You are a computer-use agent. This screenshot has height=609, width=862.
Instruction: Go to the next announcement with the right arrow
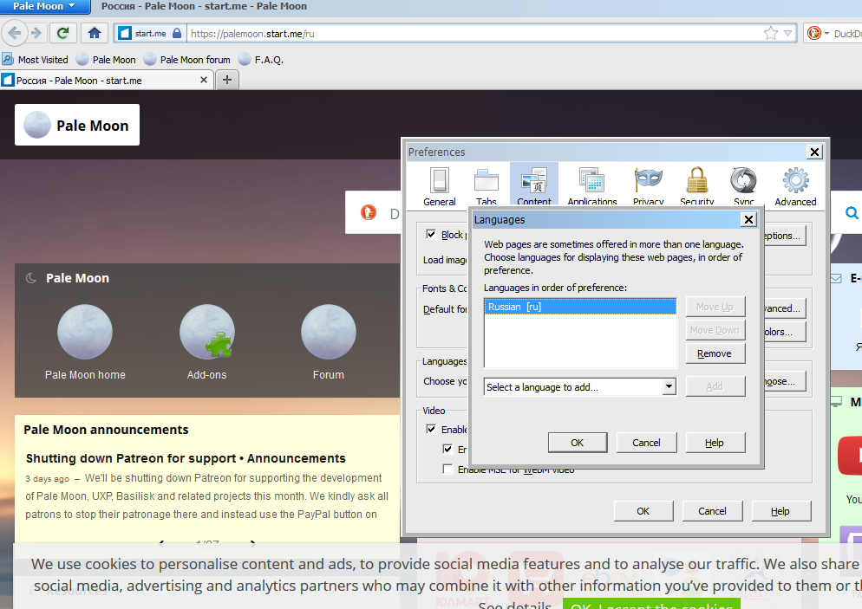253,544
